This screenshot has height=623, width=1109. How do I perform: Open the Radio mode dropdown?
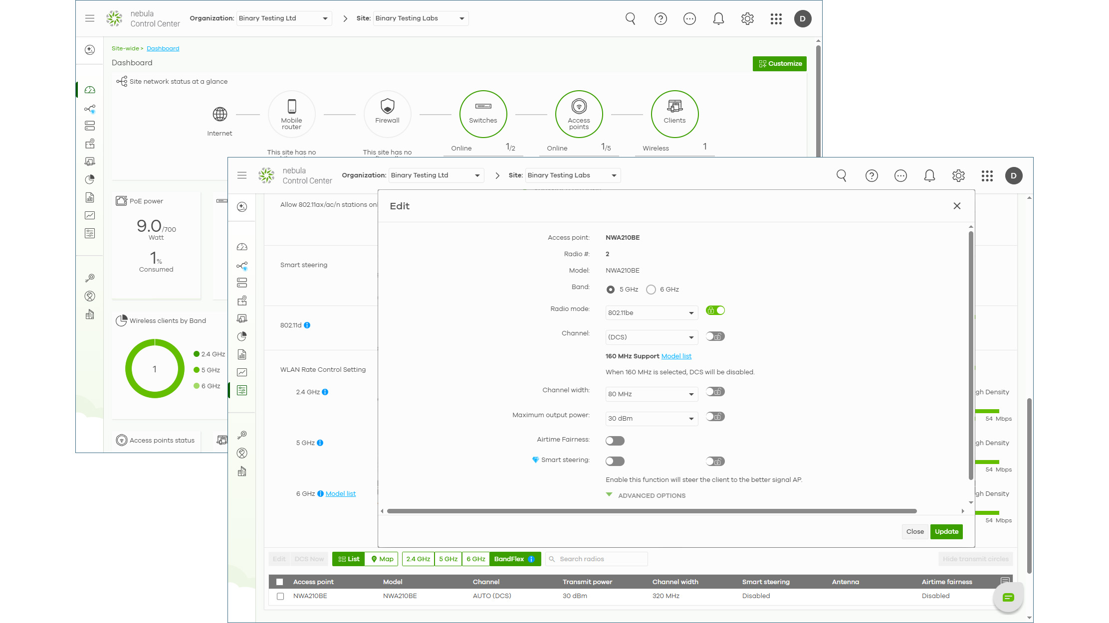[651, 312]
